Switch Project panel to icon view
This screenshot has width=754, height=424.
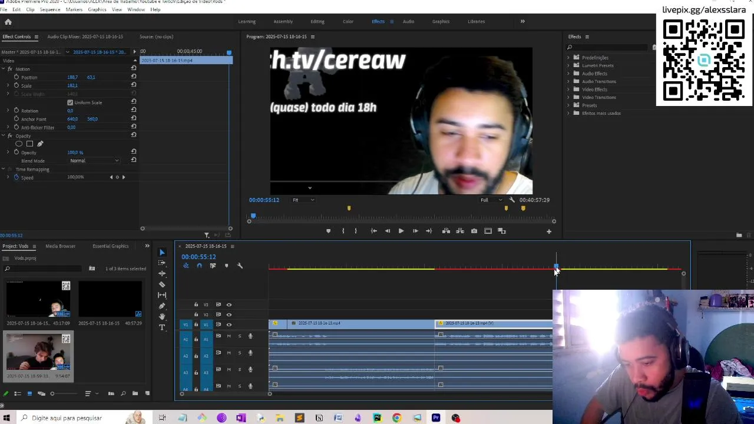click(x=29, y=393)
